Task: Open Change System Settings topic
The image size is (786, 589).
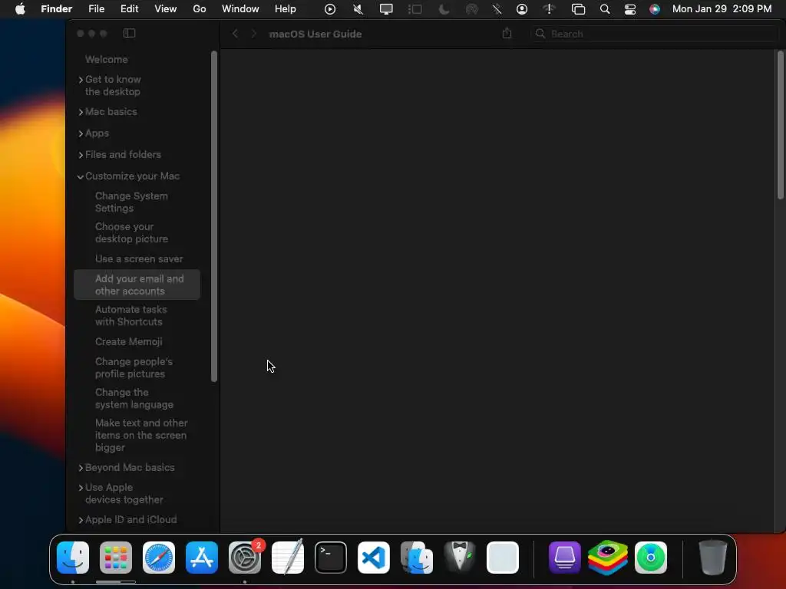Action: coord(131,202)
